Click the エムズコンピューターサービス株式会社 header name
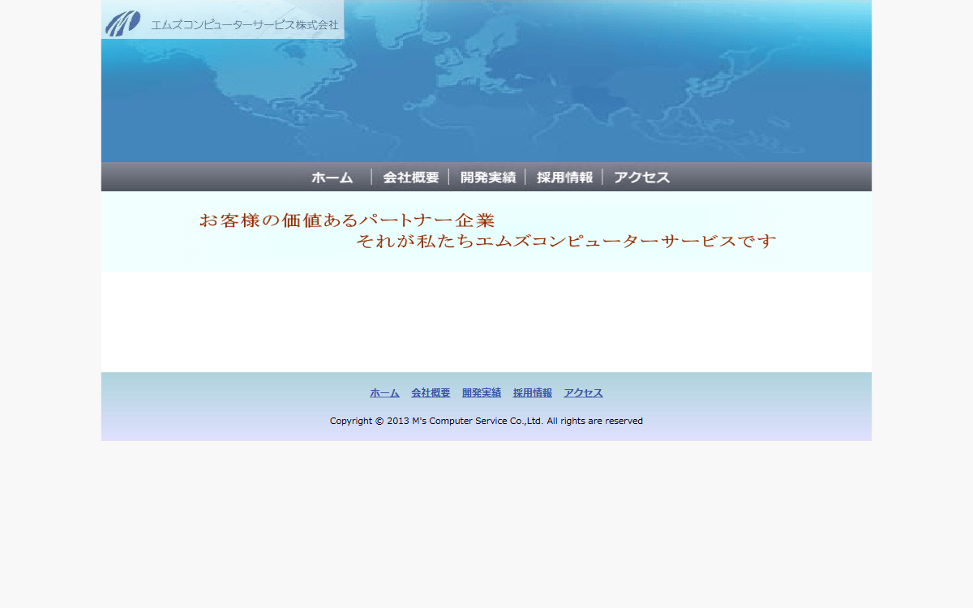Screen dimensions: 973x608 coord(244,25)
